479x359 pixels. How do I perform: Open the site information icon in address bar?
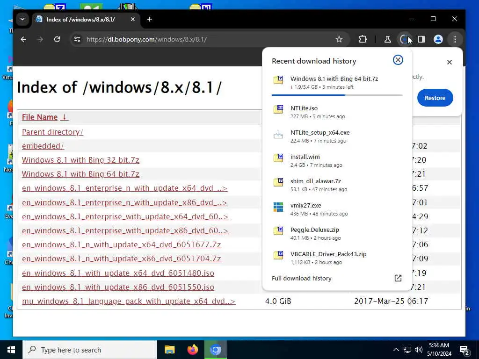tap(77, 39)
